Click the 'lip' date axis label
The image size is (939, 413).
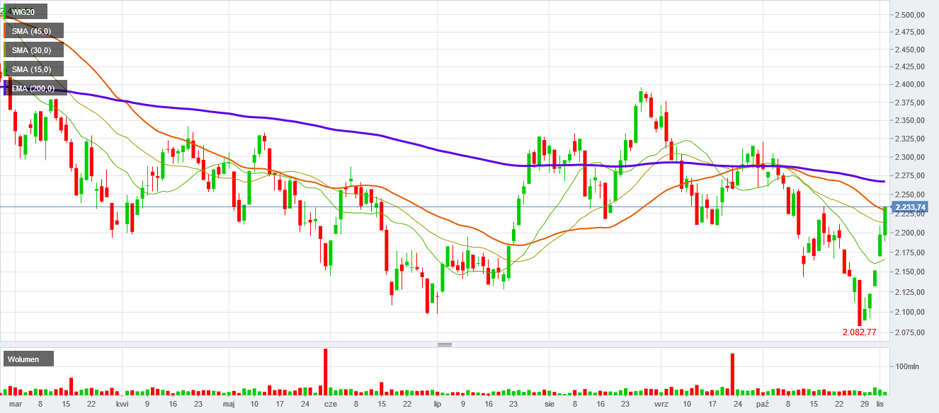(x=437, y=404)
